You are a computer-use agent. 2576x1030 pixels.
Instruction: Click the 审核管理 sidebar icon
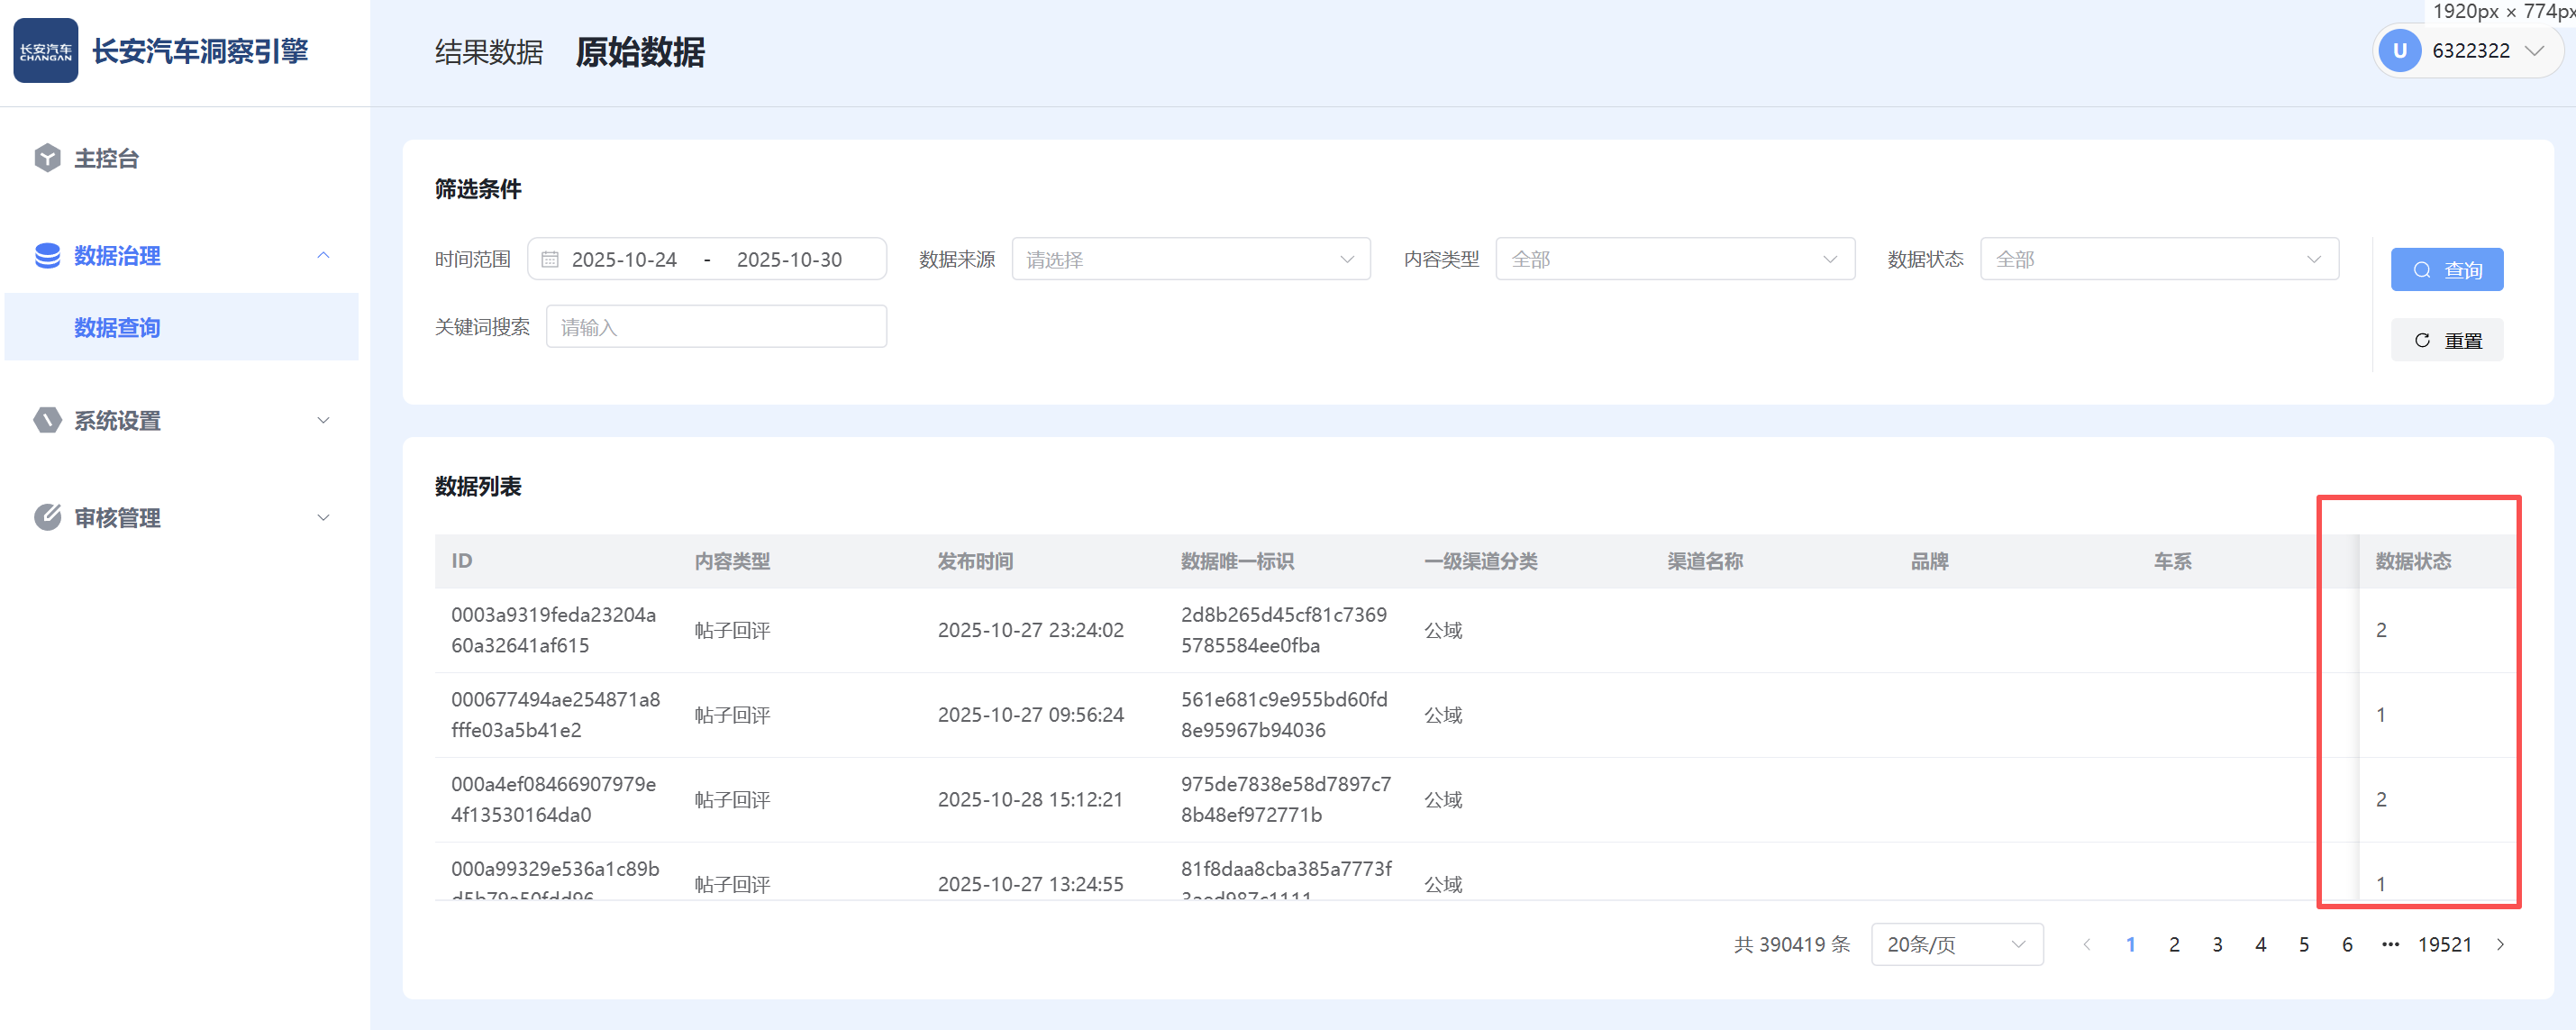47,517
